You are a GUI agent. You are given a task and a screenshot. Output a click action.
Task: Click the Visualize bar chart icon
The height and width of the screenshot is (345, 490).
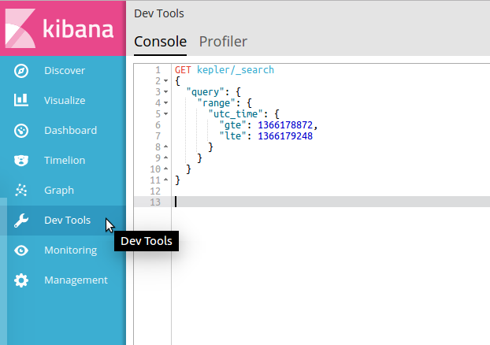22,101
